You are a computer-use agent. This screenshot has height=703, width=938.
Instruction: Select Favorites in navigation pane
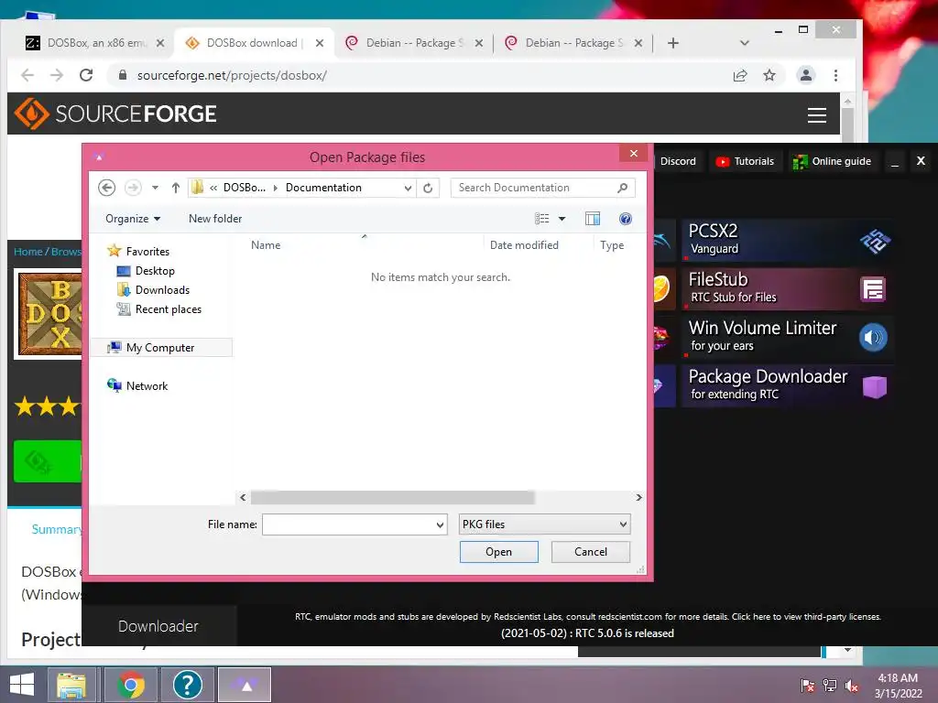tap(147, 252)
